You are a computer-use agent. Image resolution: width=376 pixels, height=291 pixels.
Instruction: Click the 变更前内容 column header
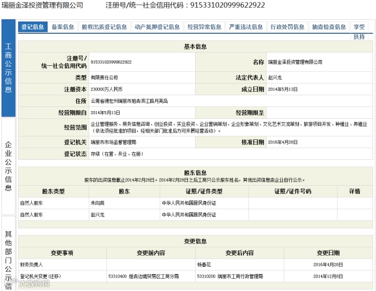(151, 253)
